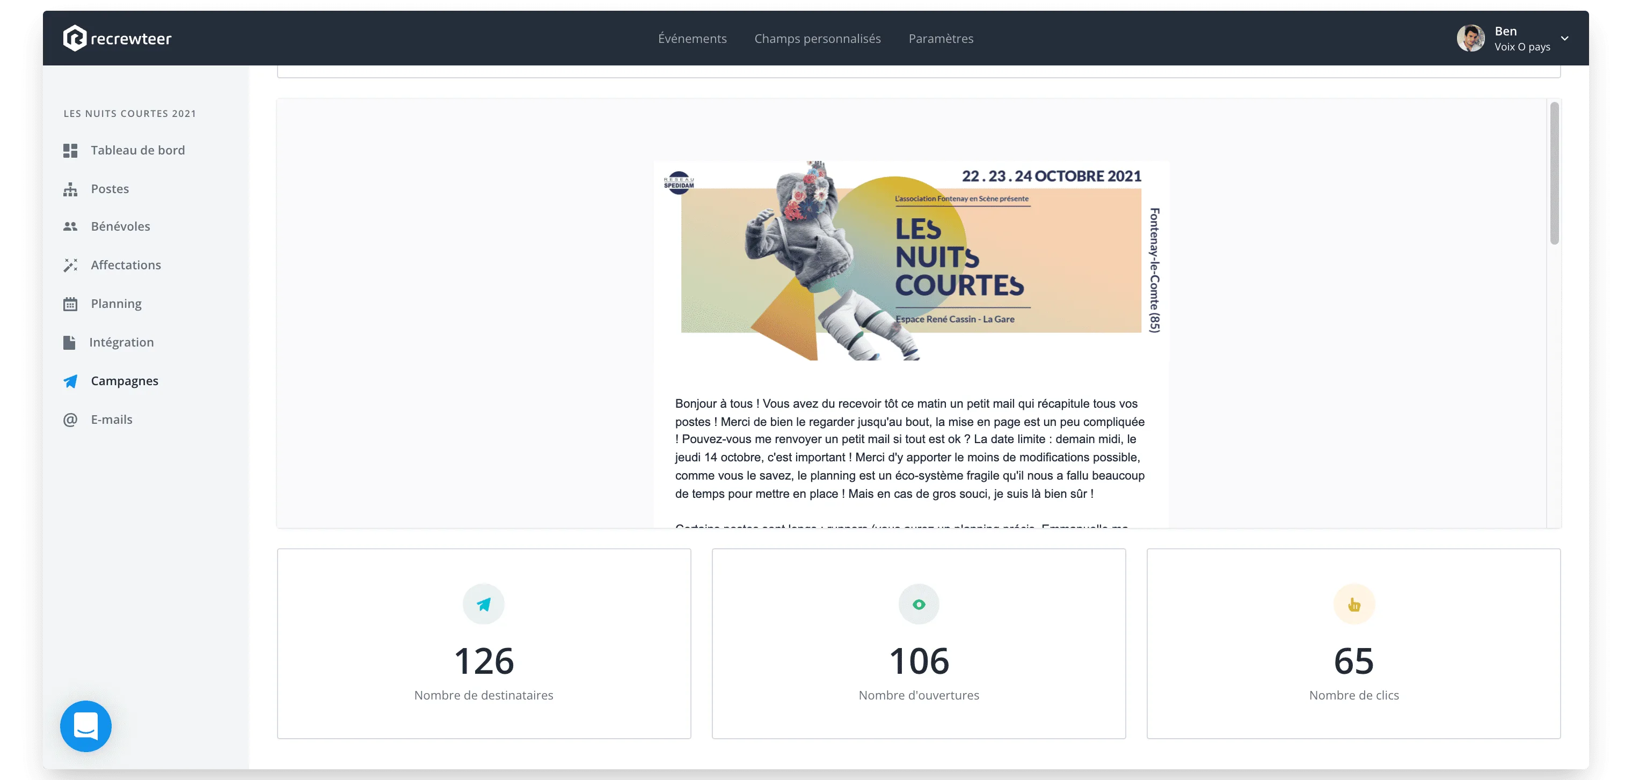Open the chat support bubble
Viewport: 1632px width, 780px height.
[85, 726]
